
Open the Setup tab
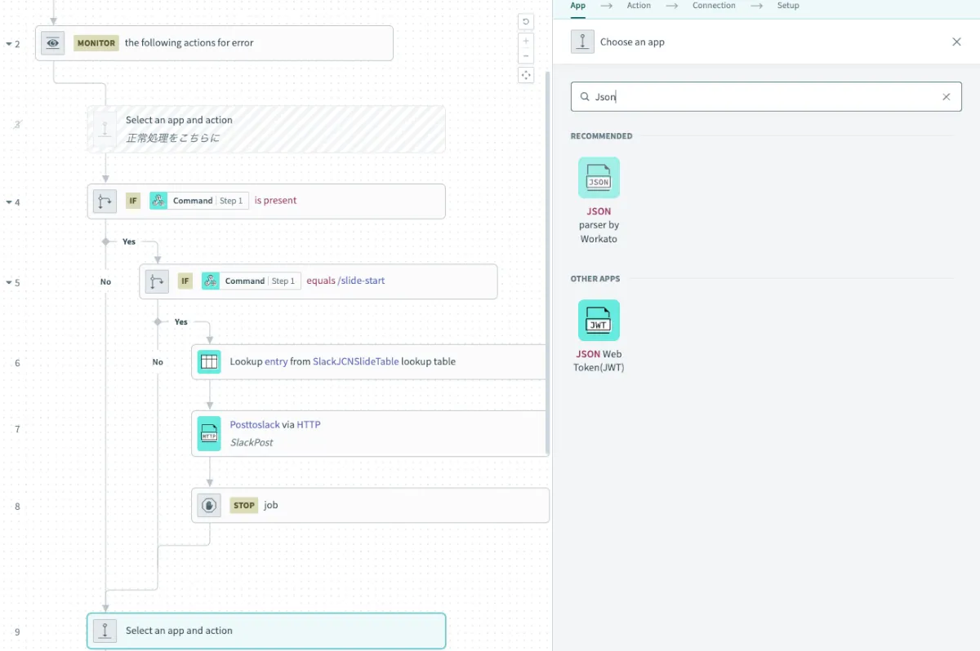click(788, 6)
